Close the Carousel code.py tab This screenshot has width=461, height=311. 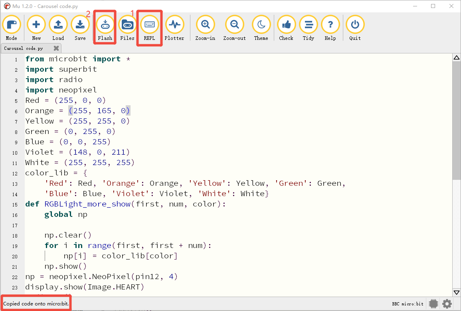(x=56, y=48)
